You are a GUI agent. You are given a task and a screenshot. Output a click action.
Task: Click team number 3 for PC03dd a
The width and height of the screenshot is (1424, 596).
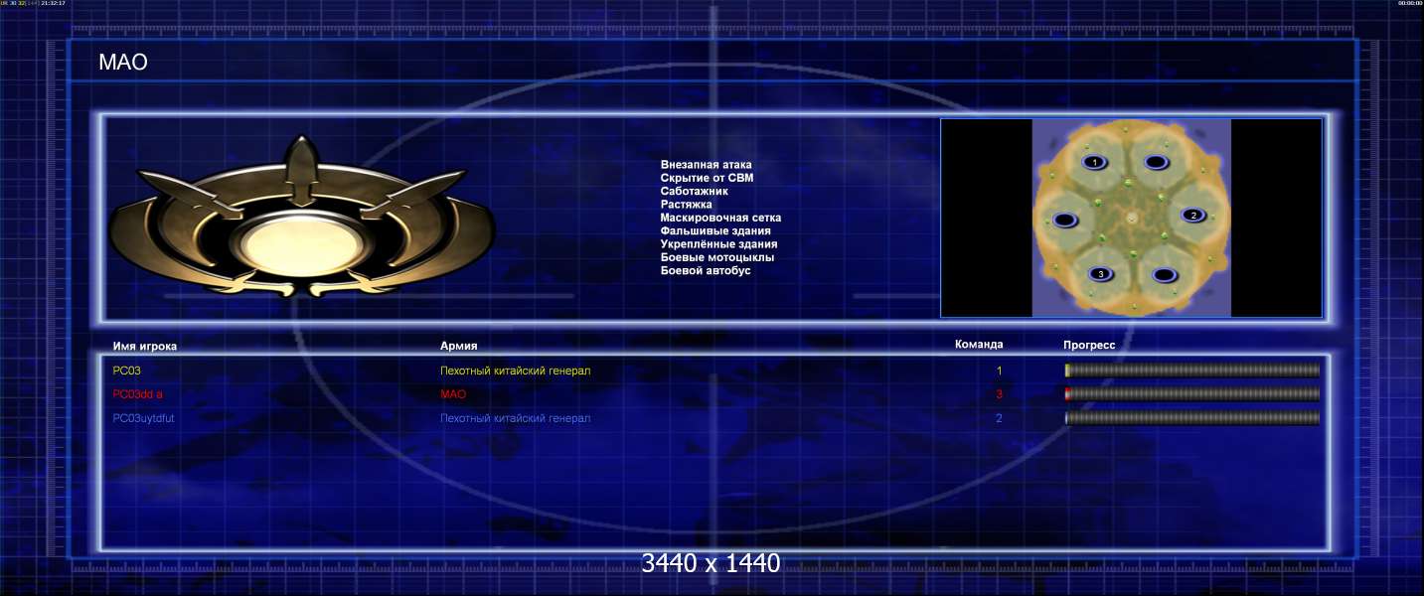1000,394
